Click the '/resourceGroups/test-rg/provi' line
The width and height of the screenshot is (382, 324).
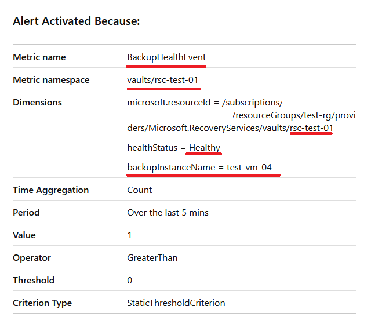[294, 115]
